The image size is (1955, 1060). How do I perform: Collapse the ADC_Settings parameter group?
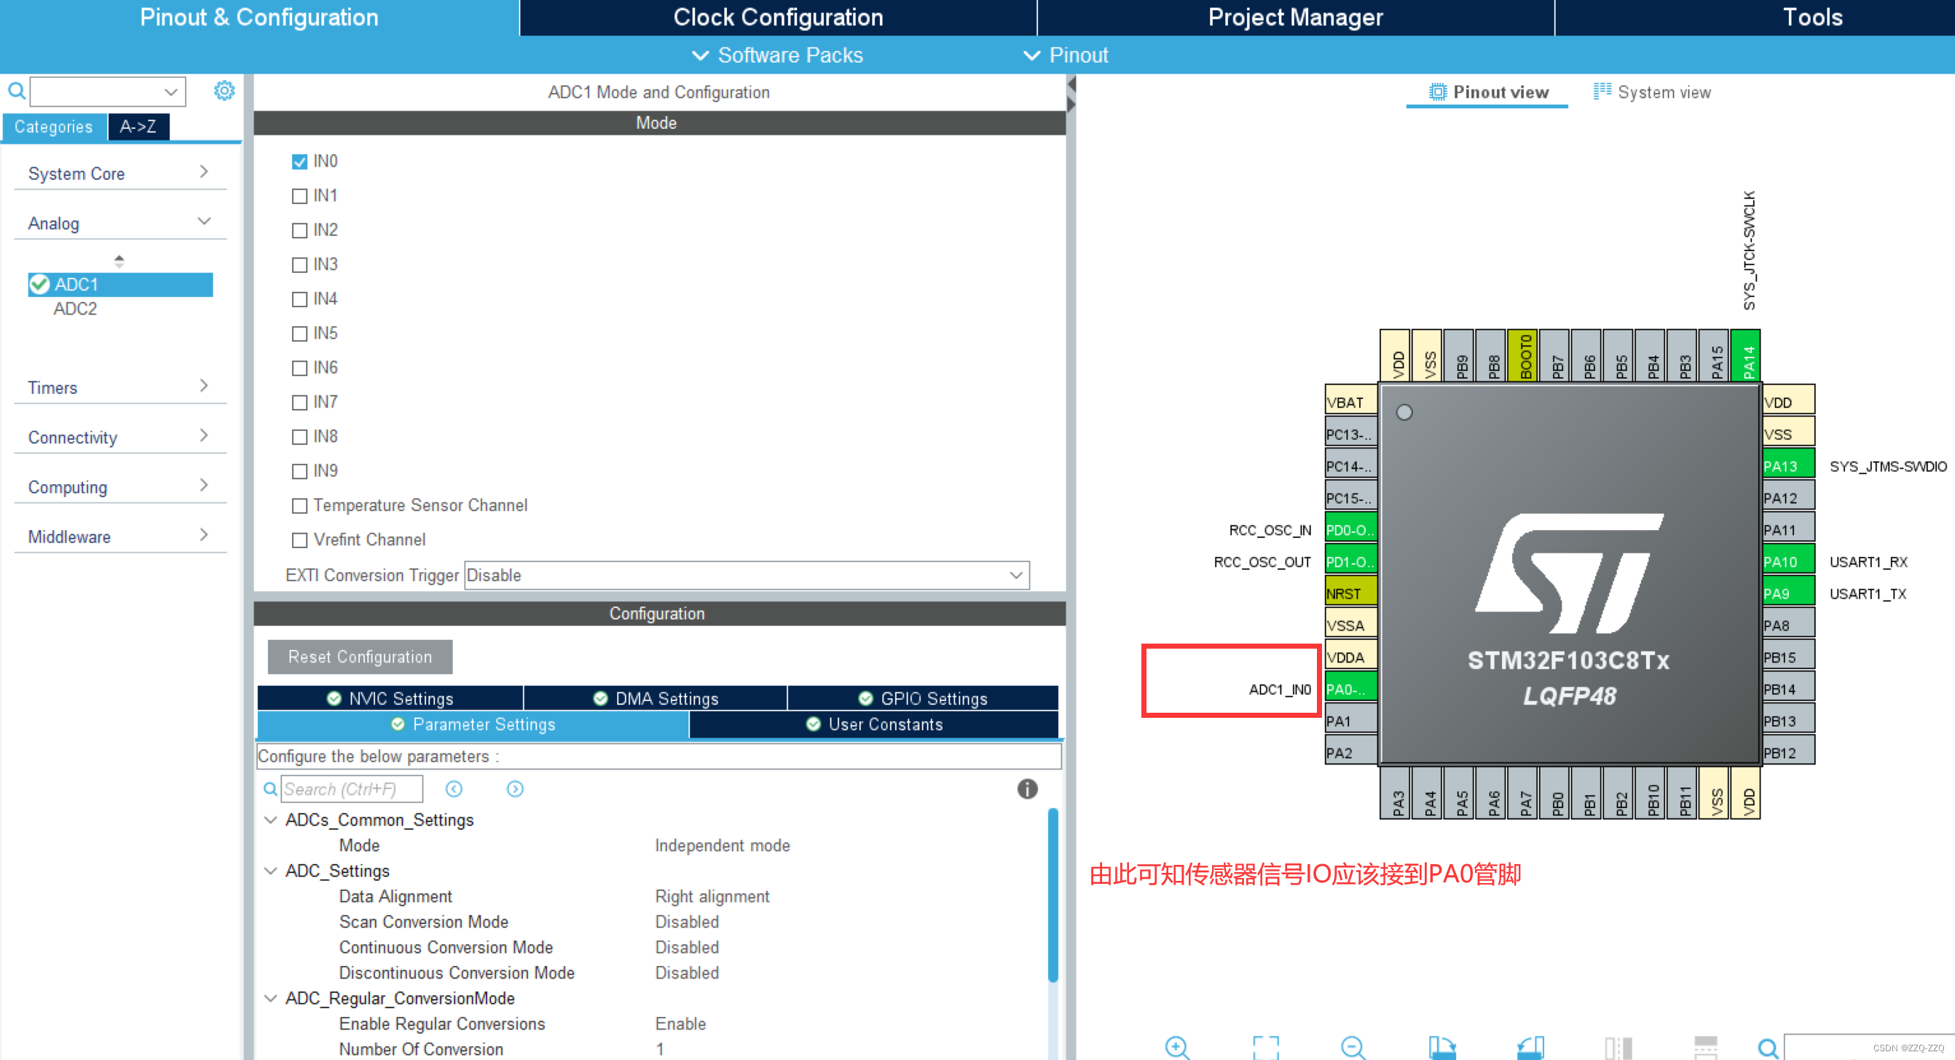tap(270, 870)
